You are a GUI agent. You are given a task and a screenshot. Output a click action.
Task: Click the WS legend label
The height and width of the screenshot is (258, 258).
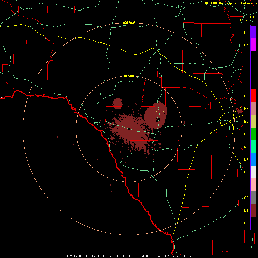246,159
